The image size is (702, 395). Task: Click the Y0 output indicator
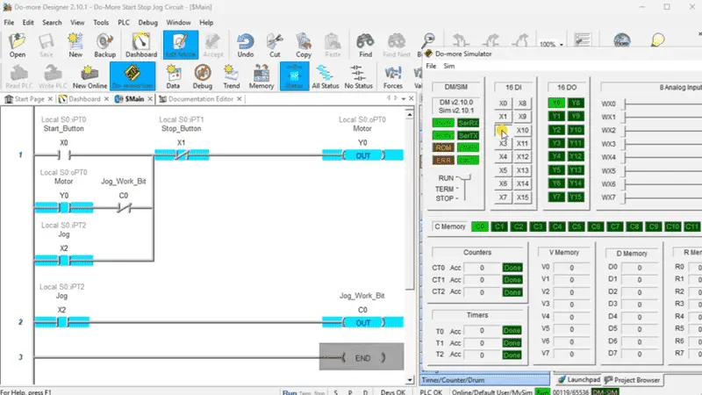pos(556,103)
